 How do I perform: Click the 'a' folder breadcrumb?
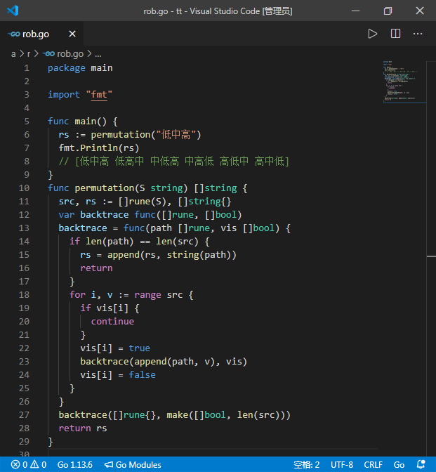[13, 53]
